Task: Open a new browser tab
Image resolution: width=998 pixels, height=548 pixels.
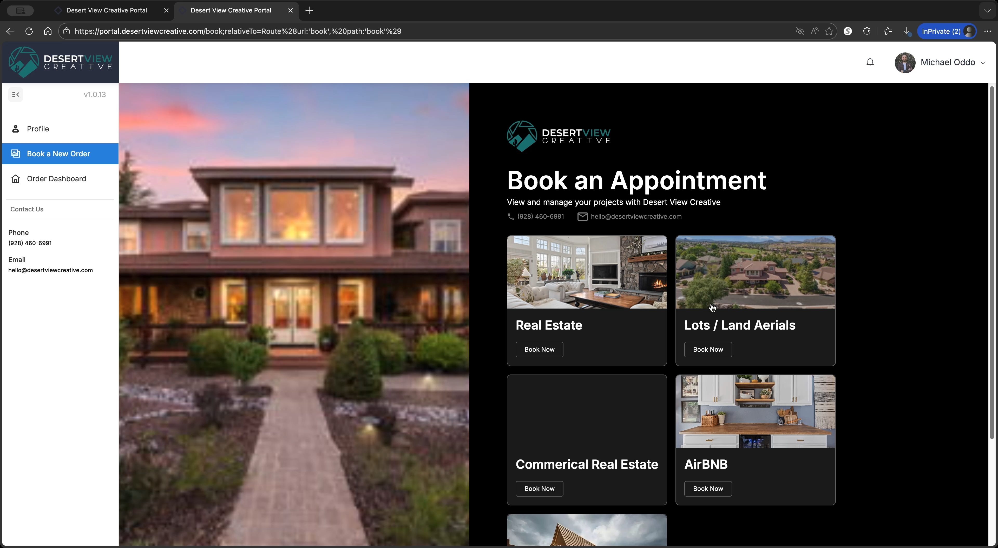Action: (309, 10)
